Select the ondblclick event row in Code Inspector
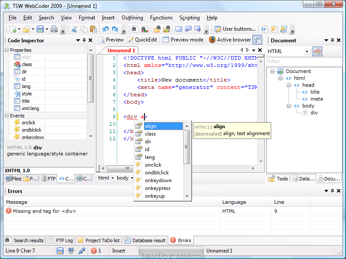Viewport: 346px width, 259px height. click(48, 130)
